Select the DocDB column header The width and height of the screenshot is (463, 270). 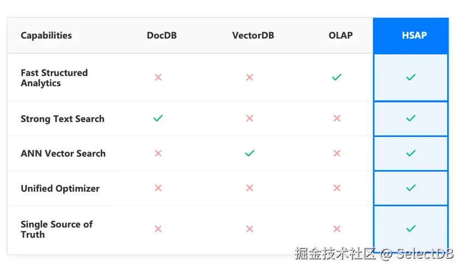[162, 35]
